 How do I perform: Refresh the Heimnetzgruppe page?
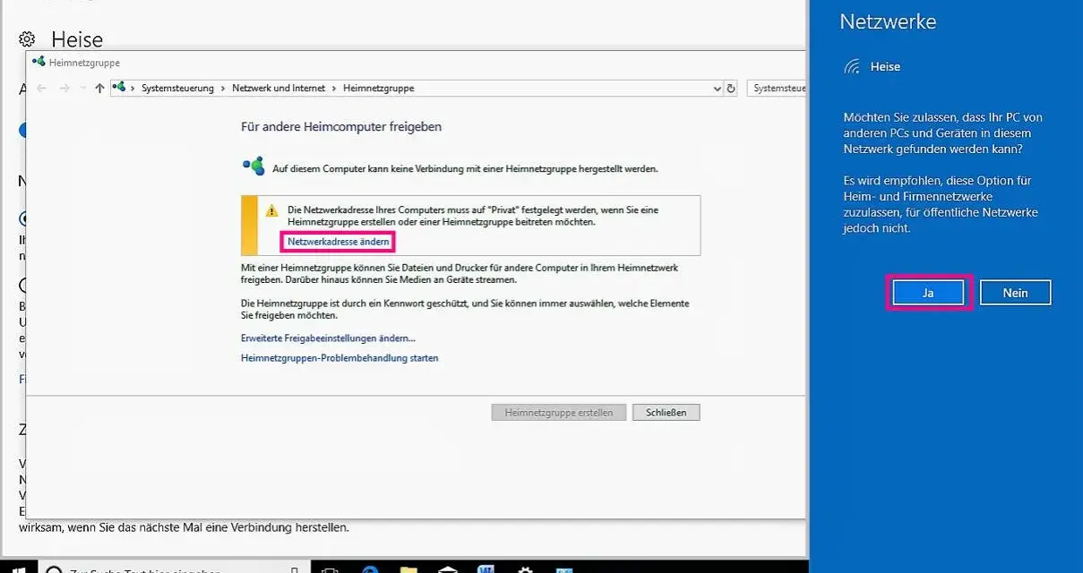[x=731, y=89]
